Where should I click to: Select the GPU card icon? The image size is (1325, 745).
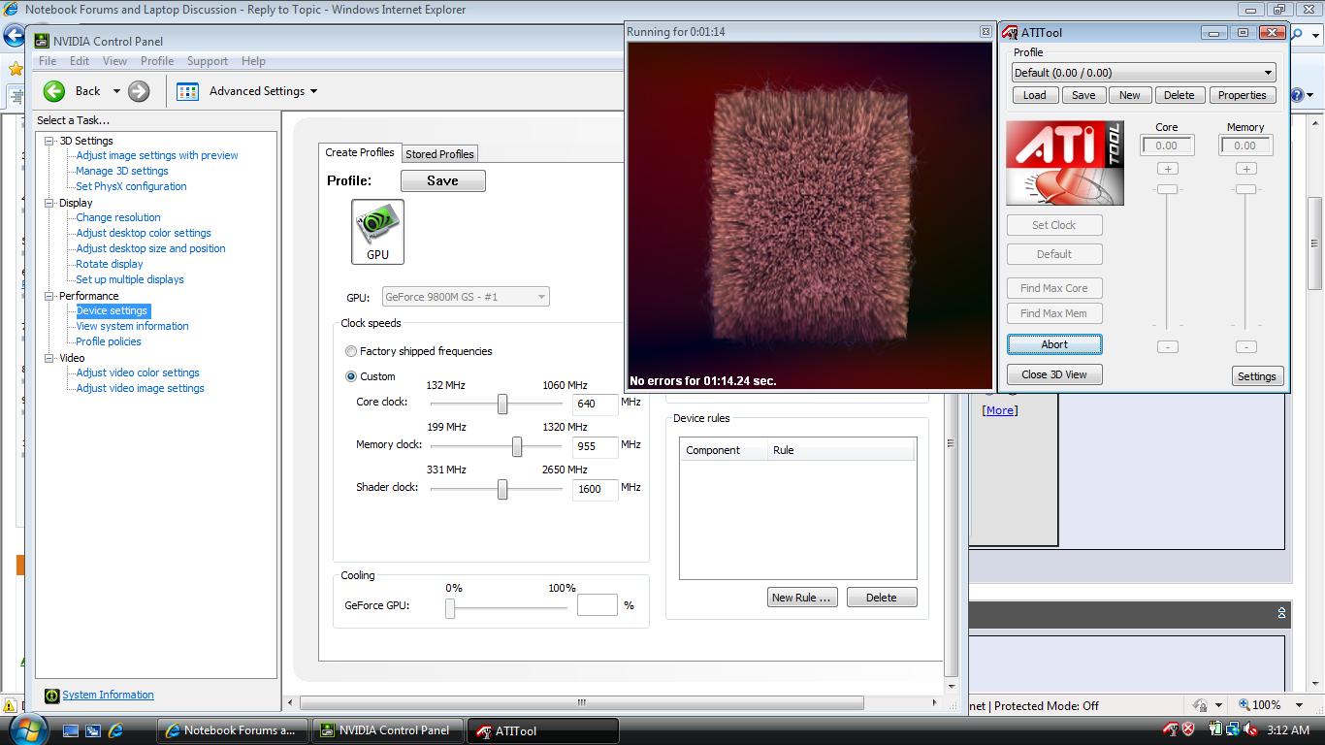377,231
